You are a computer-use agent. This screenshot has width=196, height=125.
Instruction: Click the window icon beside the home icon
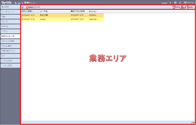(x=175, y=3)
